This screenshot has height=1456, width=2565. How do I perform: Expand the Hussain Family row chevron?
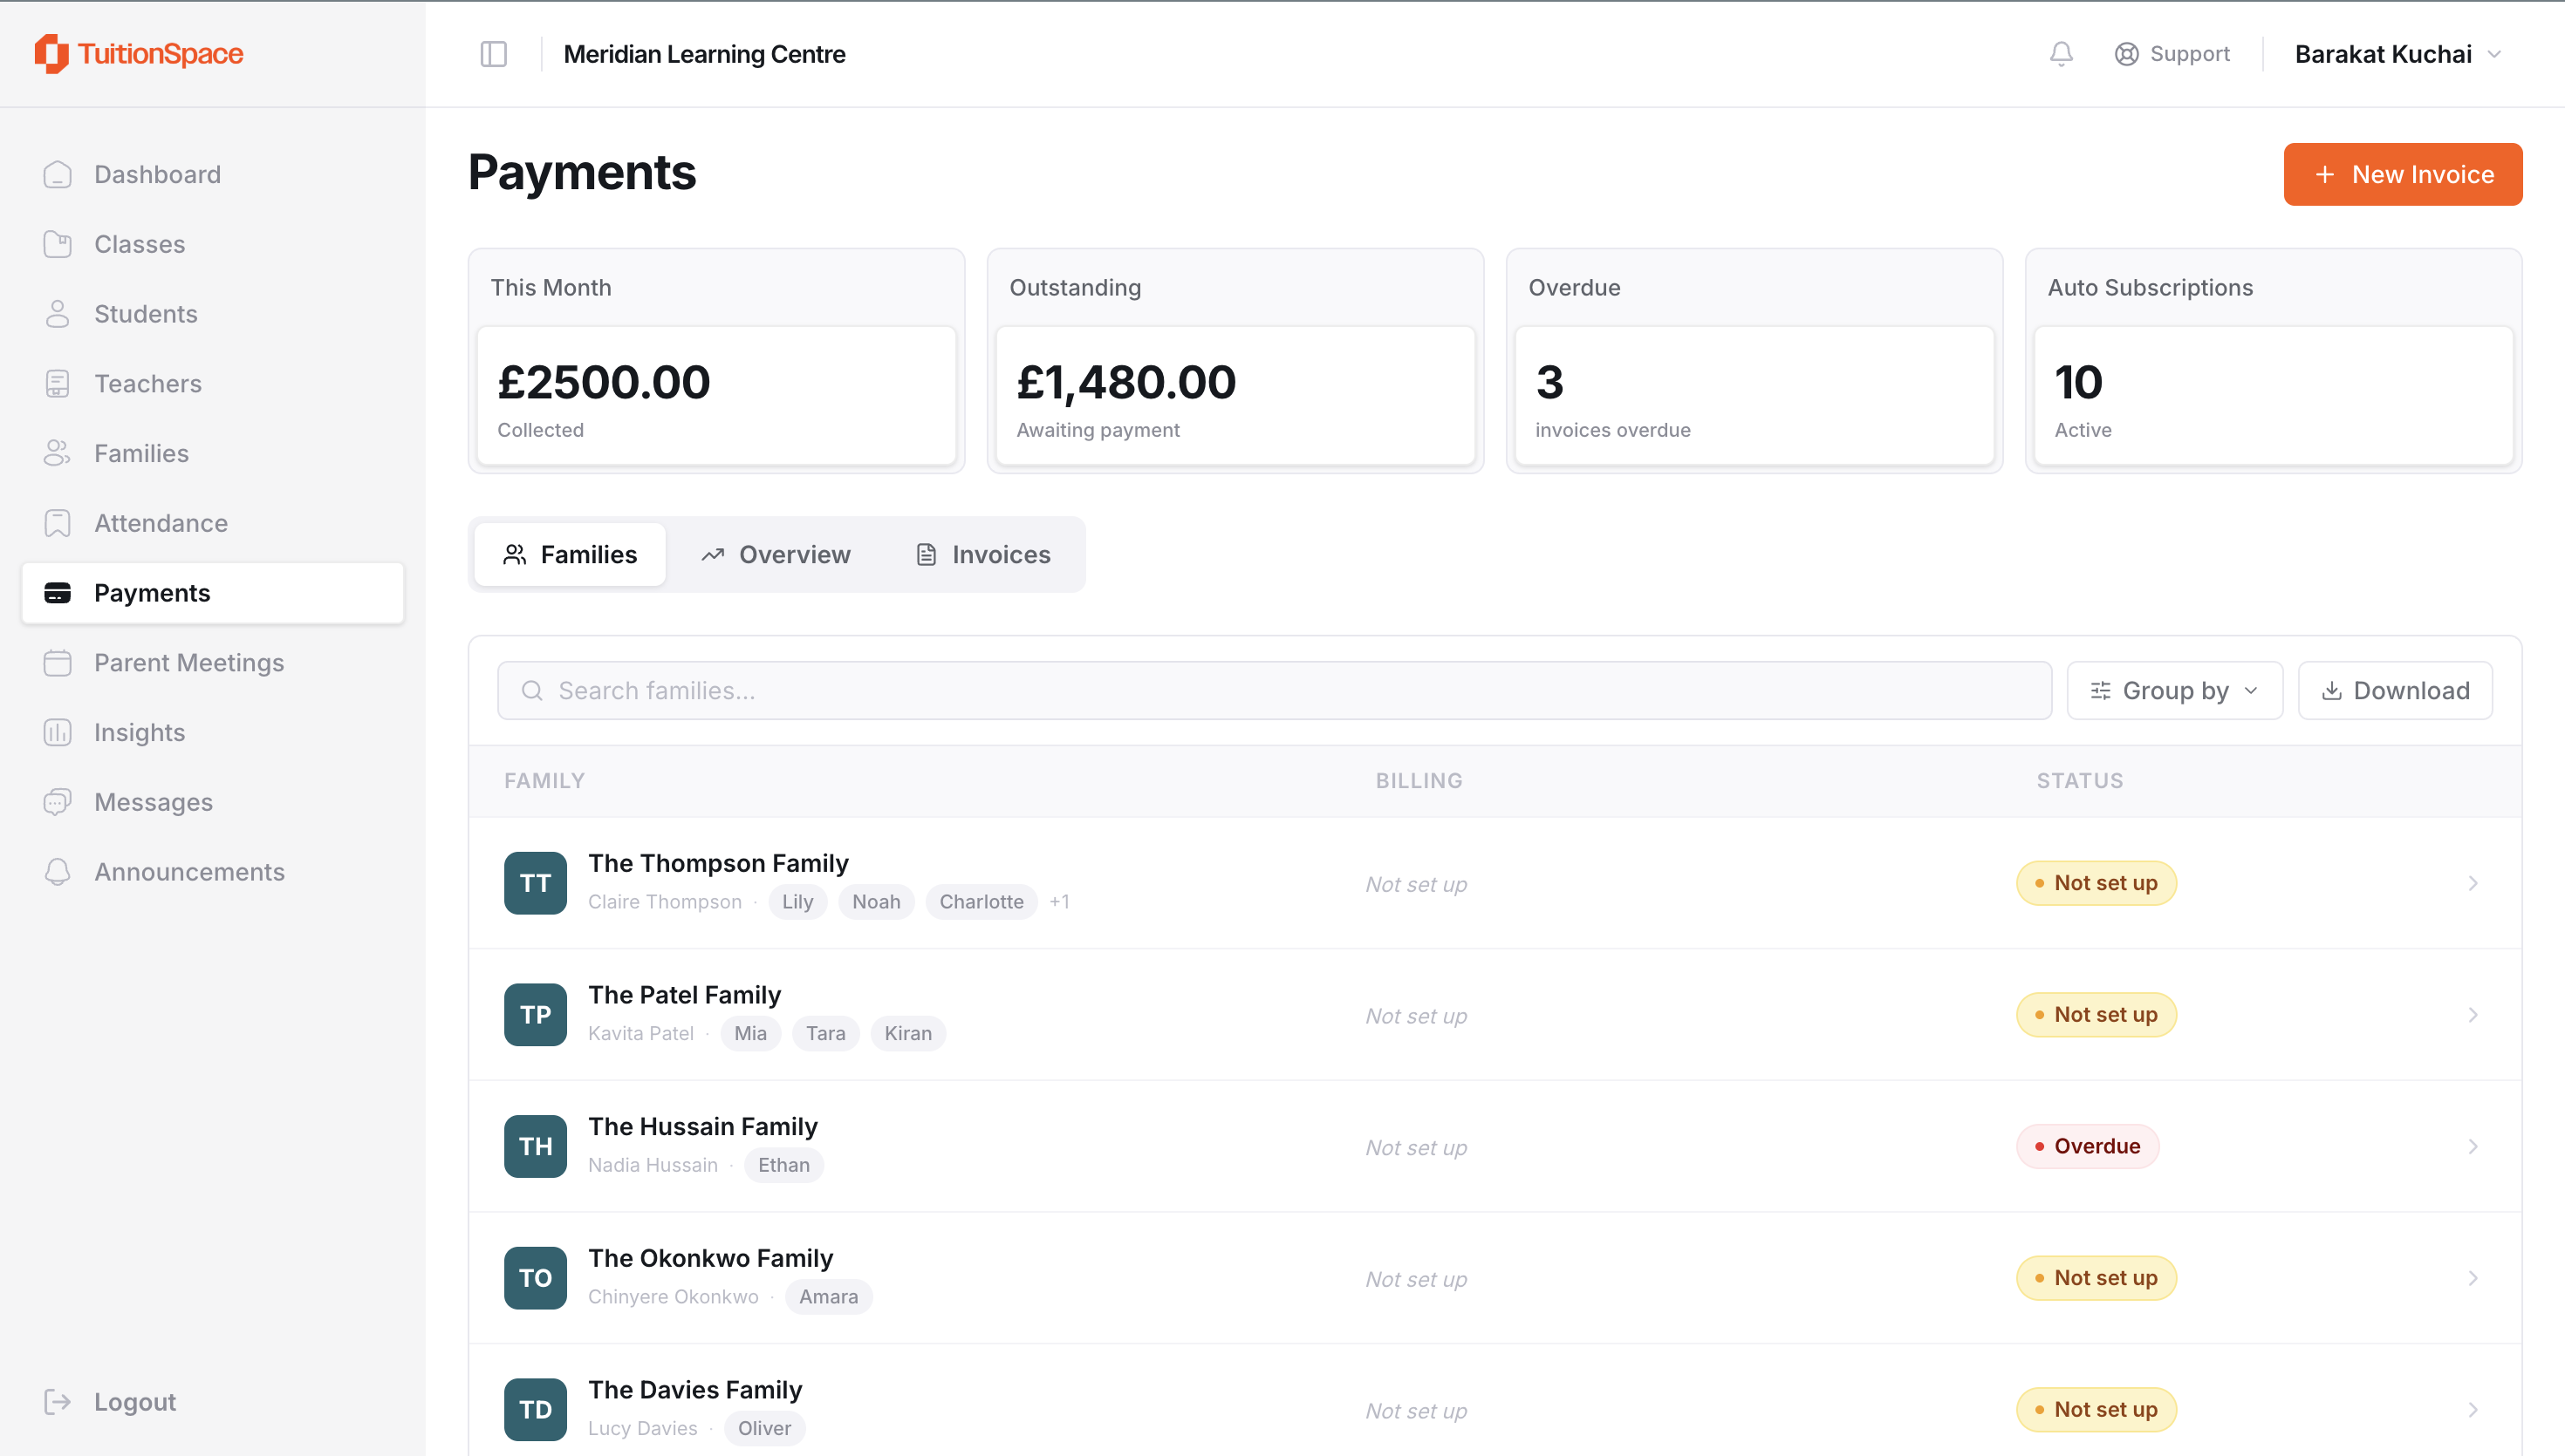2473,1147
